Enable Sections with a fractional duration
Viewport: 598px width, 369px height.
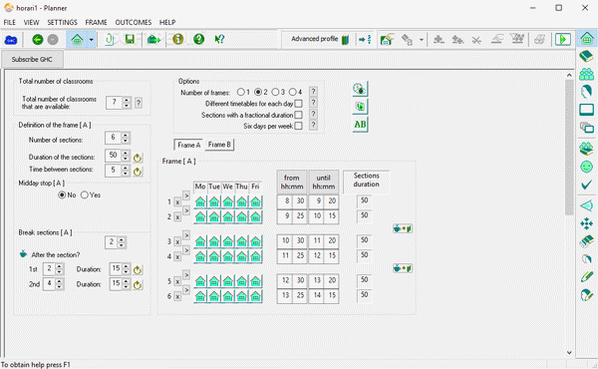[x=299, y=115]
